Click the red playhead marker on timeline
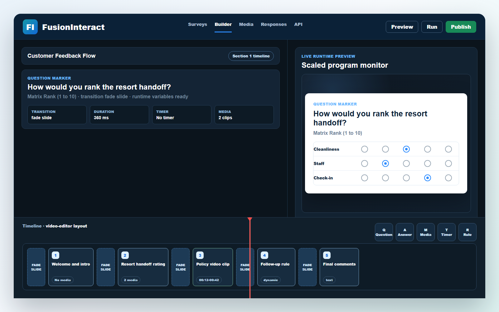Image resolution: width=499 pixels, height=312 pixels. [250, 220]
